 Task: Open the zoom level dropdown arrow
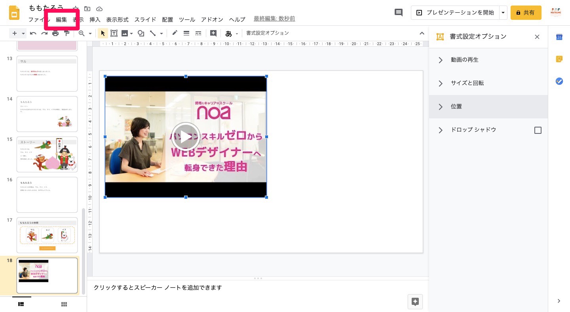pyautogui.click(x=90, y=34)
